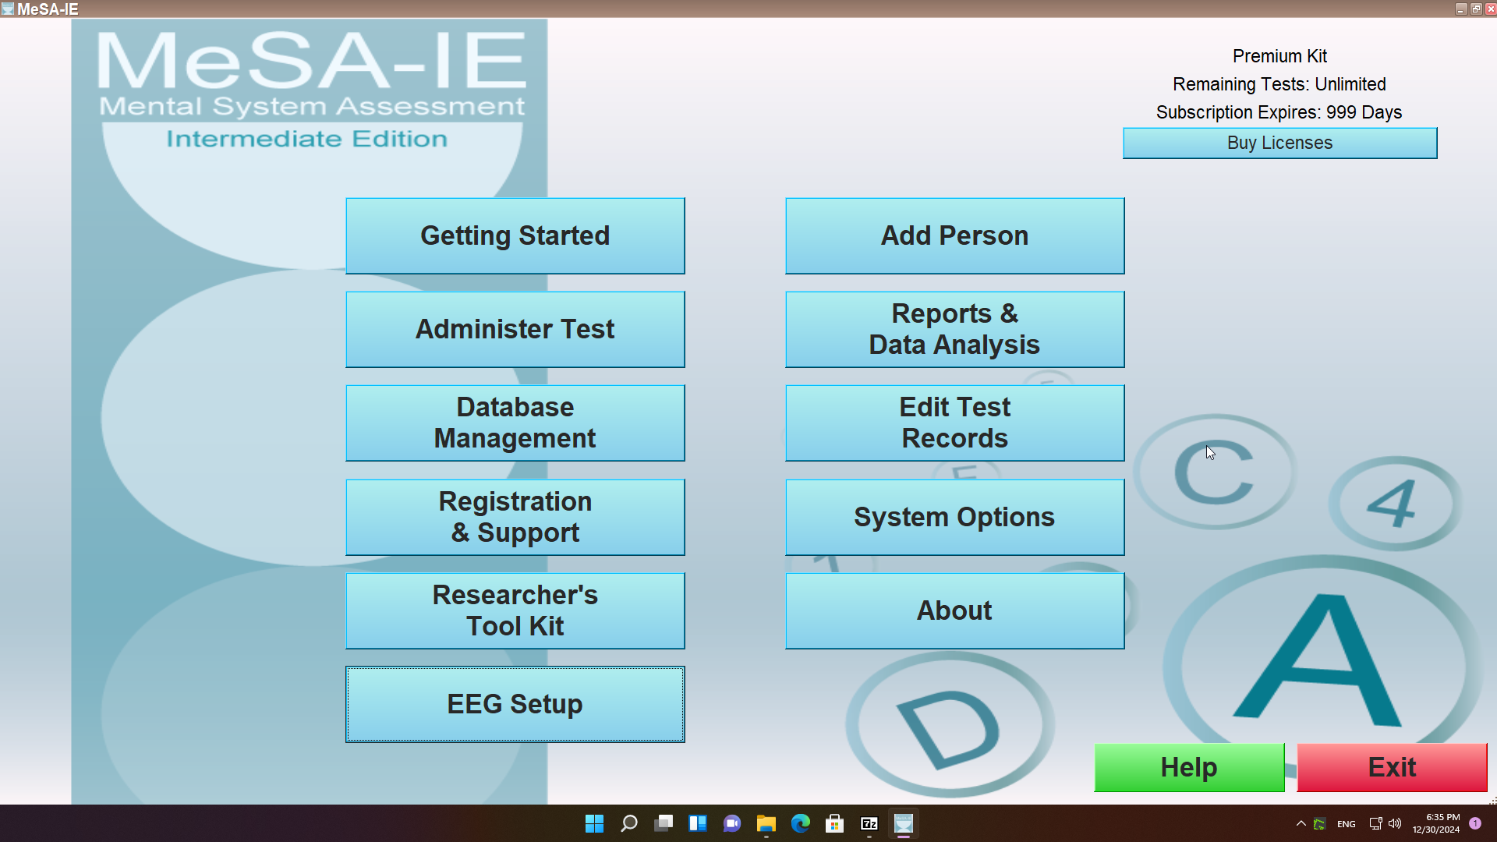
Task: Open File Explorer from the taskbar
Action: (766, 823)
